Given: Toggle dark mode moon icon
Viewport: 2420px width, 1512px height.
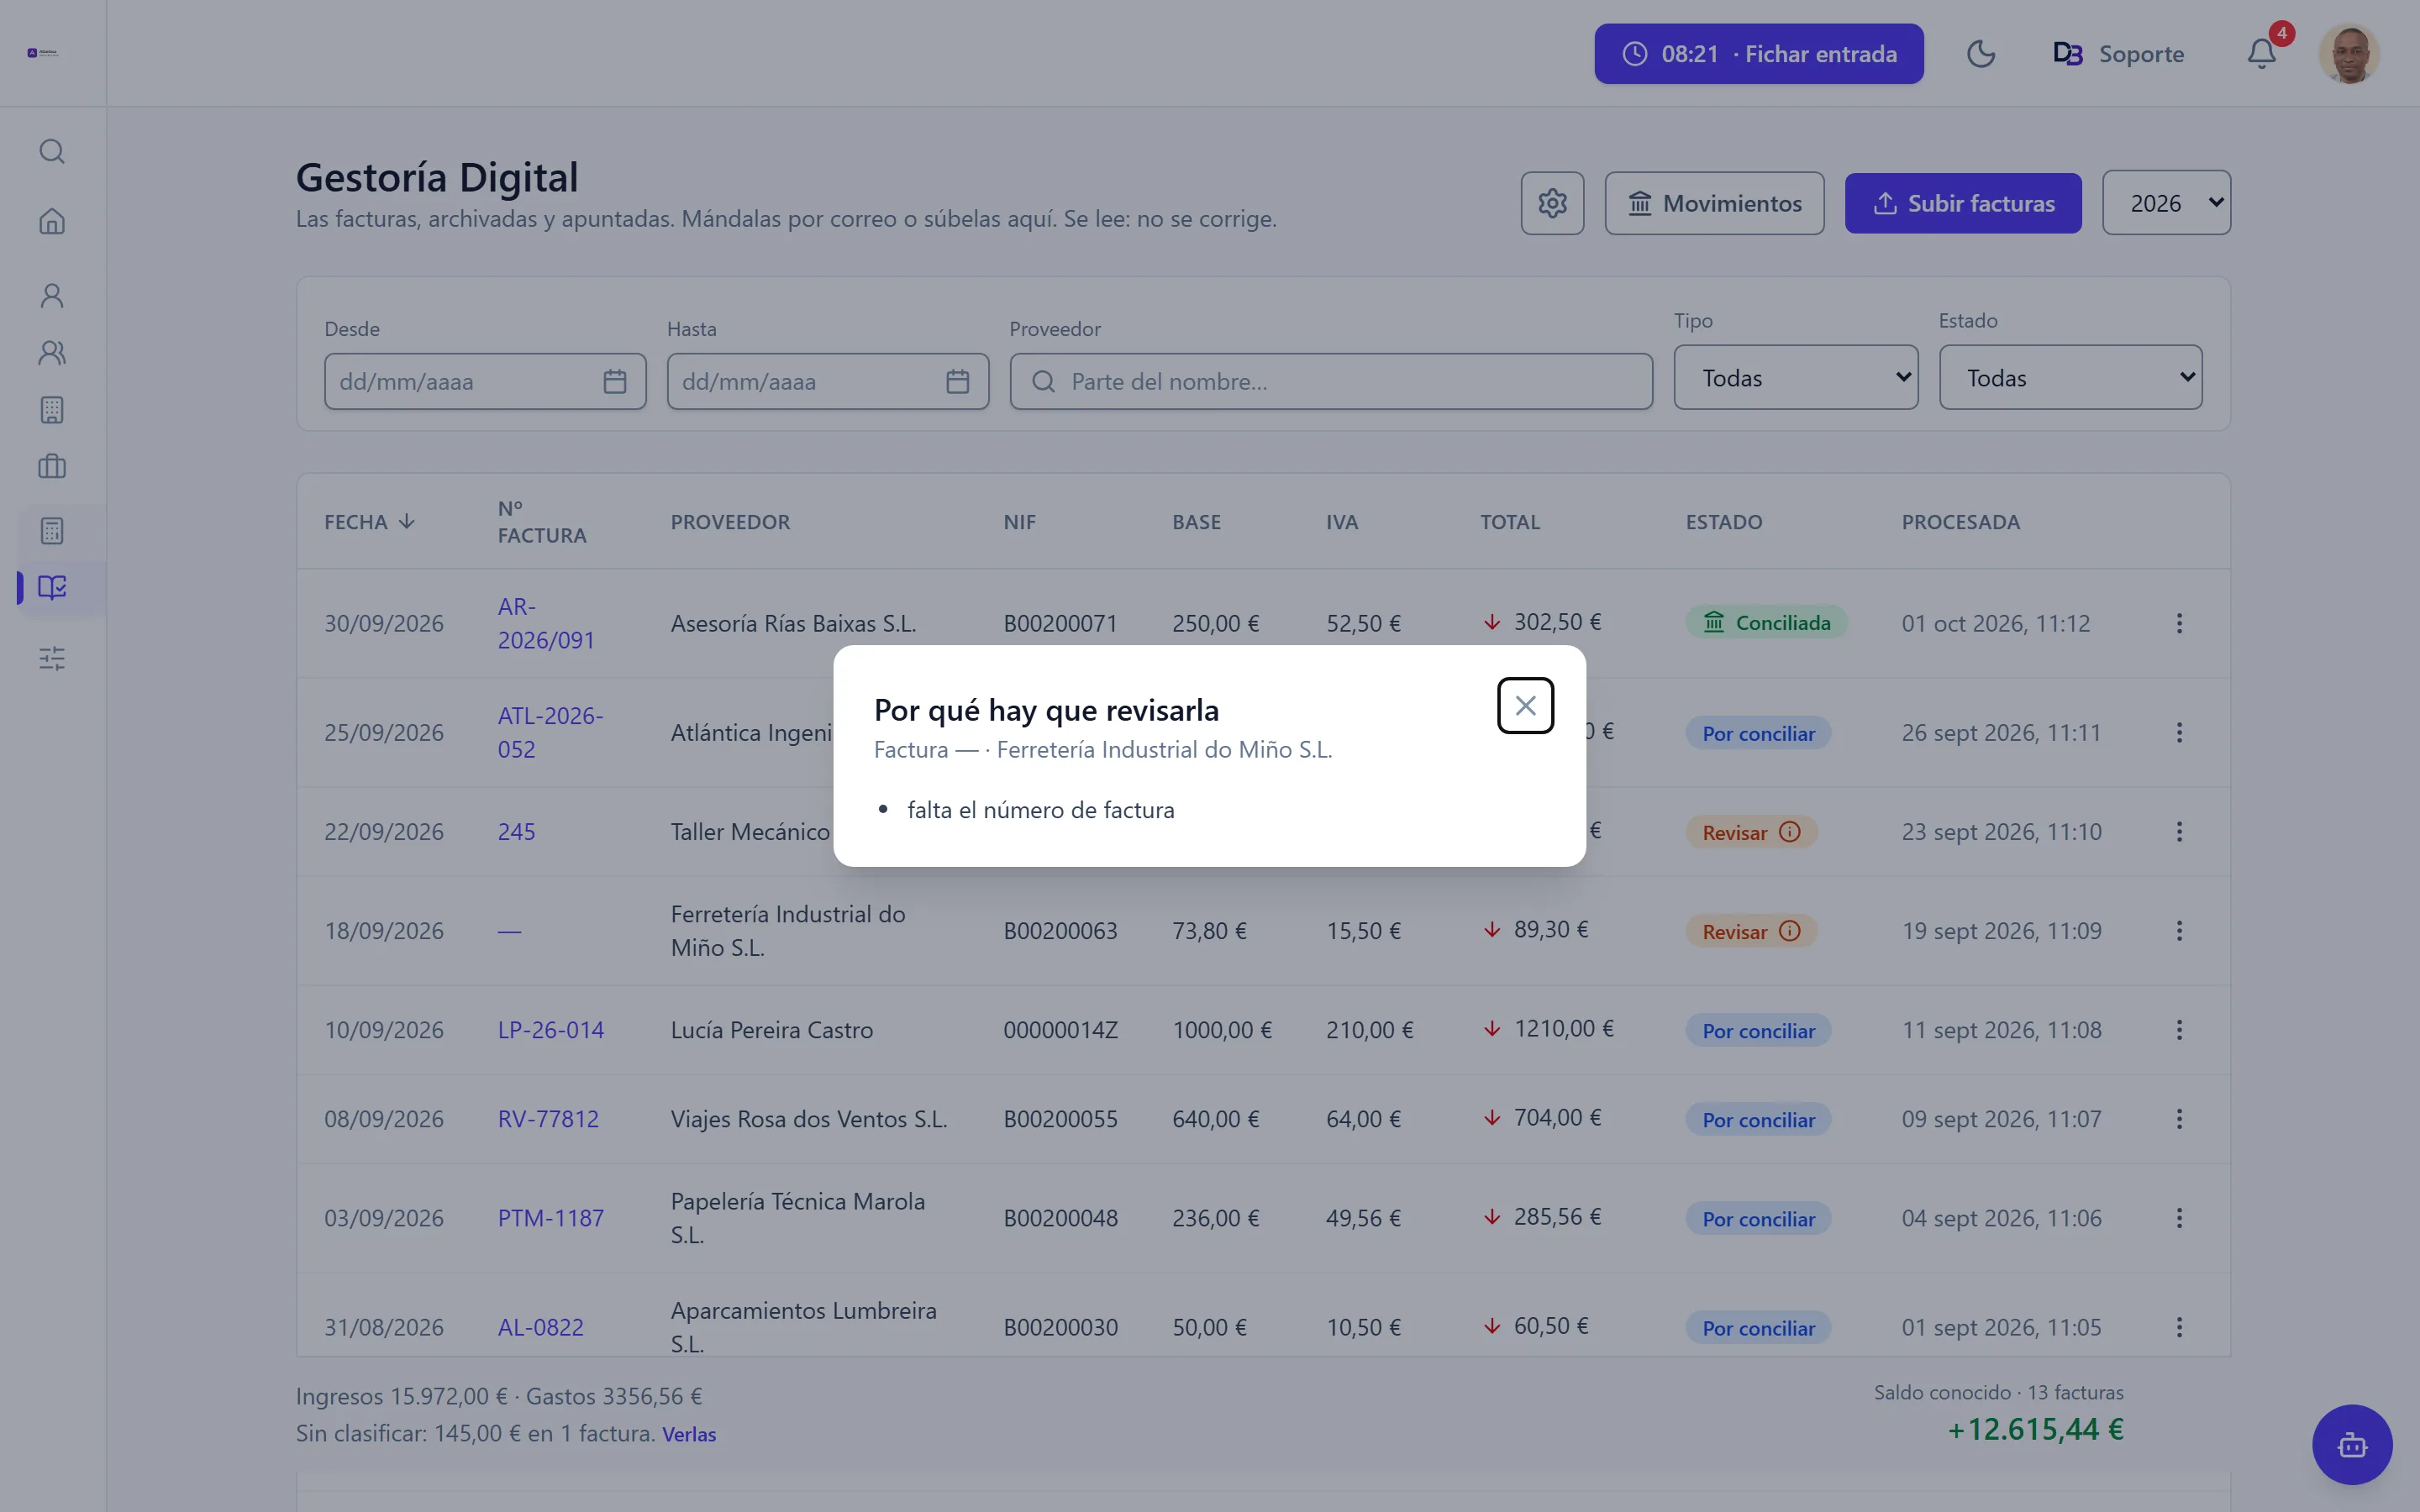Looking at the screenshot, I should [1980, 53].
